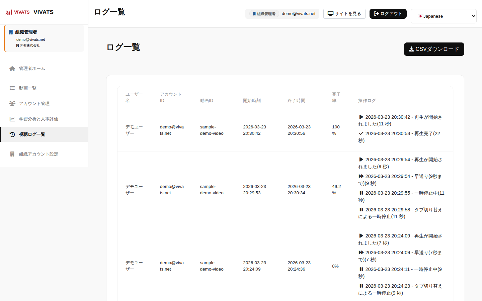
Task: Open the Japanese language dropdown
Action: tap(444, 16)
